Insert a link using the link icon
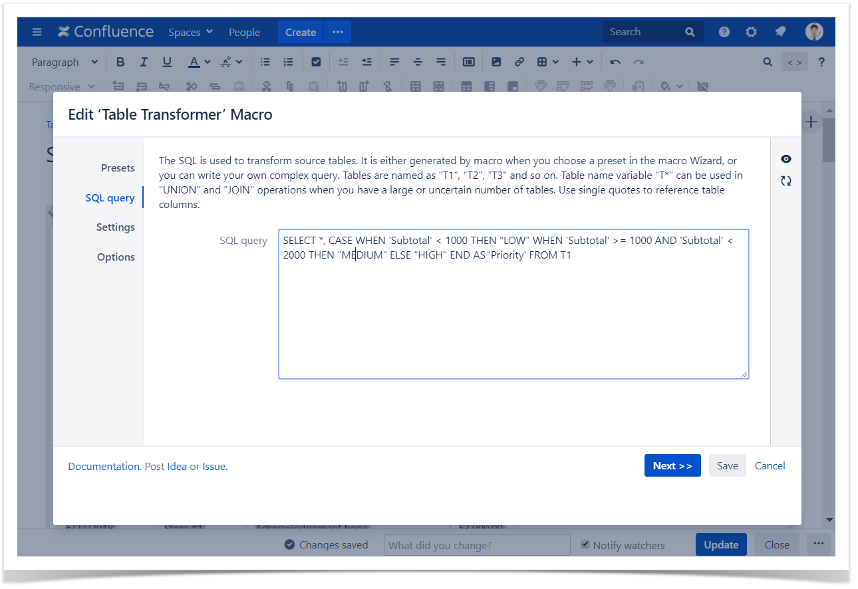The image size is (858, 589). click(x=519, y=62)
